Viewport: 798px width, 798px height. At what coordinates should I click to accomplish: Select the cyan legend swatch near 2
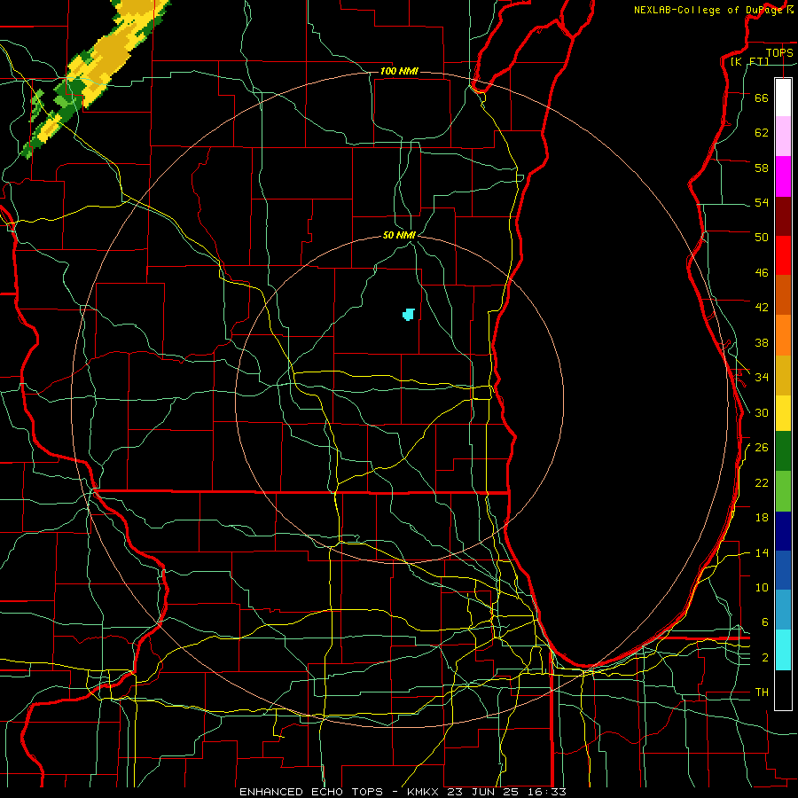coord(783,650)
